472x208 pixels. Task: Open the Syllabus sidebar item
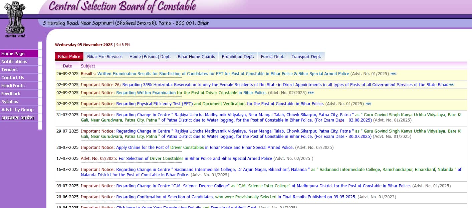pyautogui.click(x=10, y=101)
